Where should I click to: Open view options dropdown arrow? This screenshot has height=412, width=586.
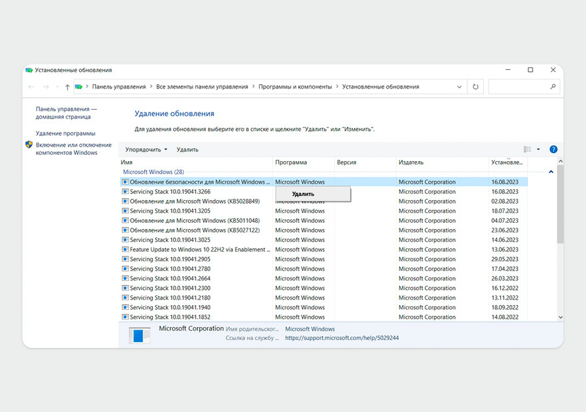pyautogui.click(x=538, y=149)
